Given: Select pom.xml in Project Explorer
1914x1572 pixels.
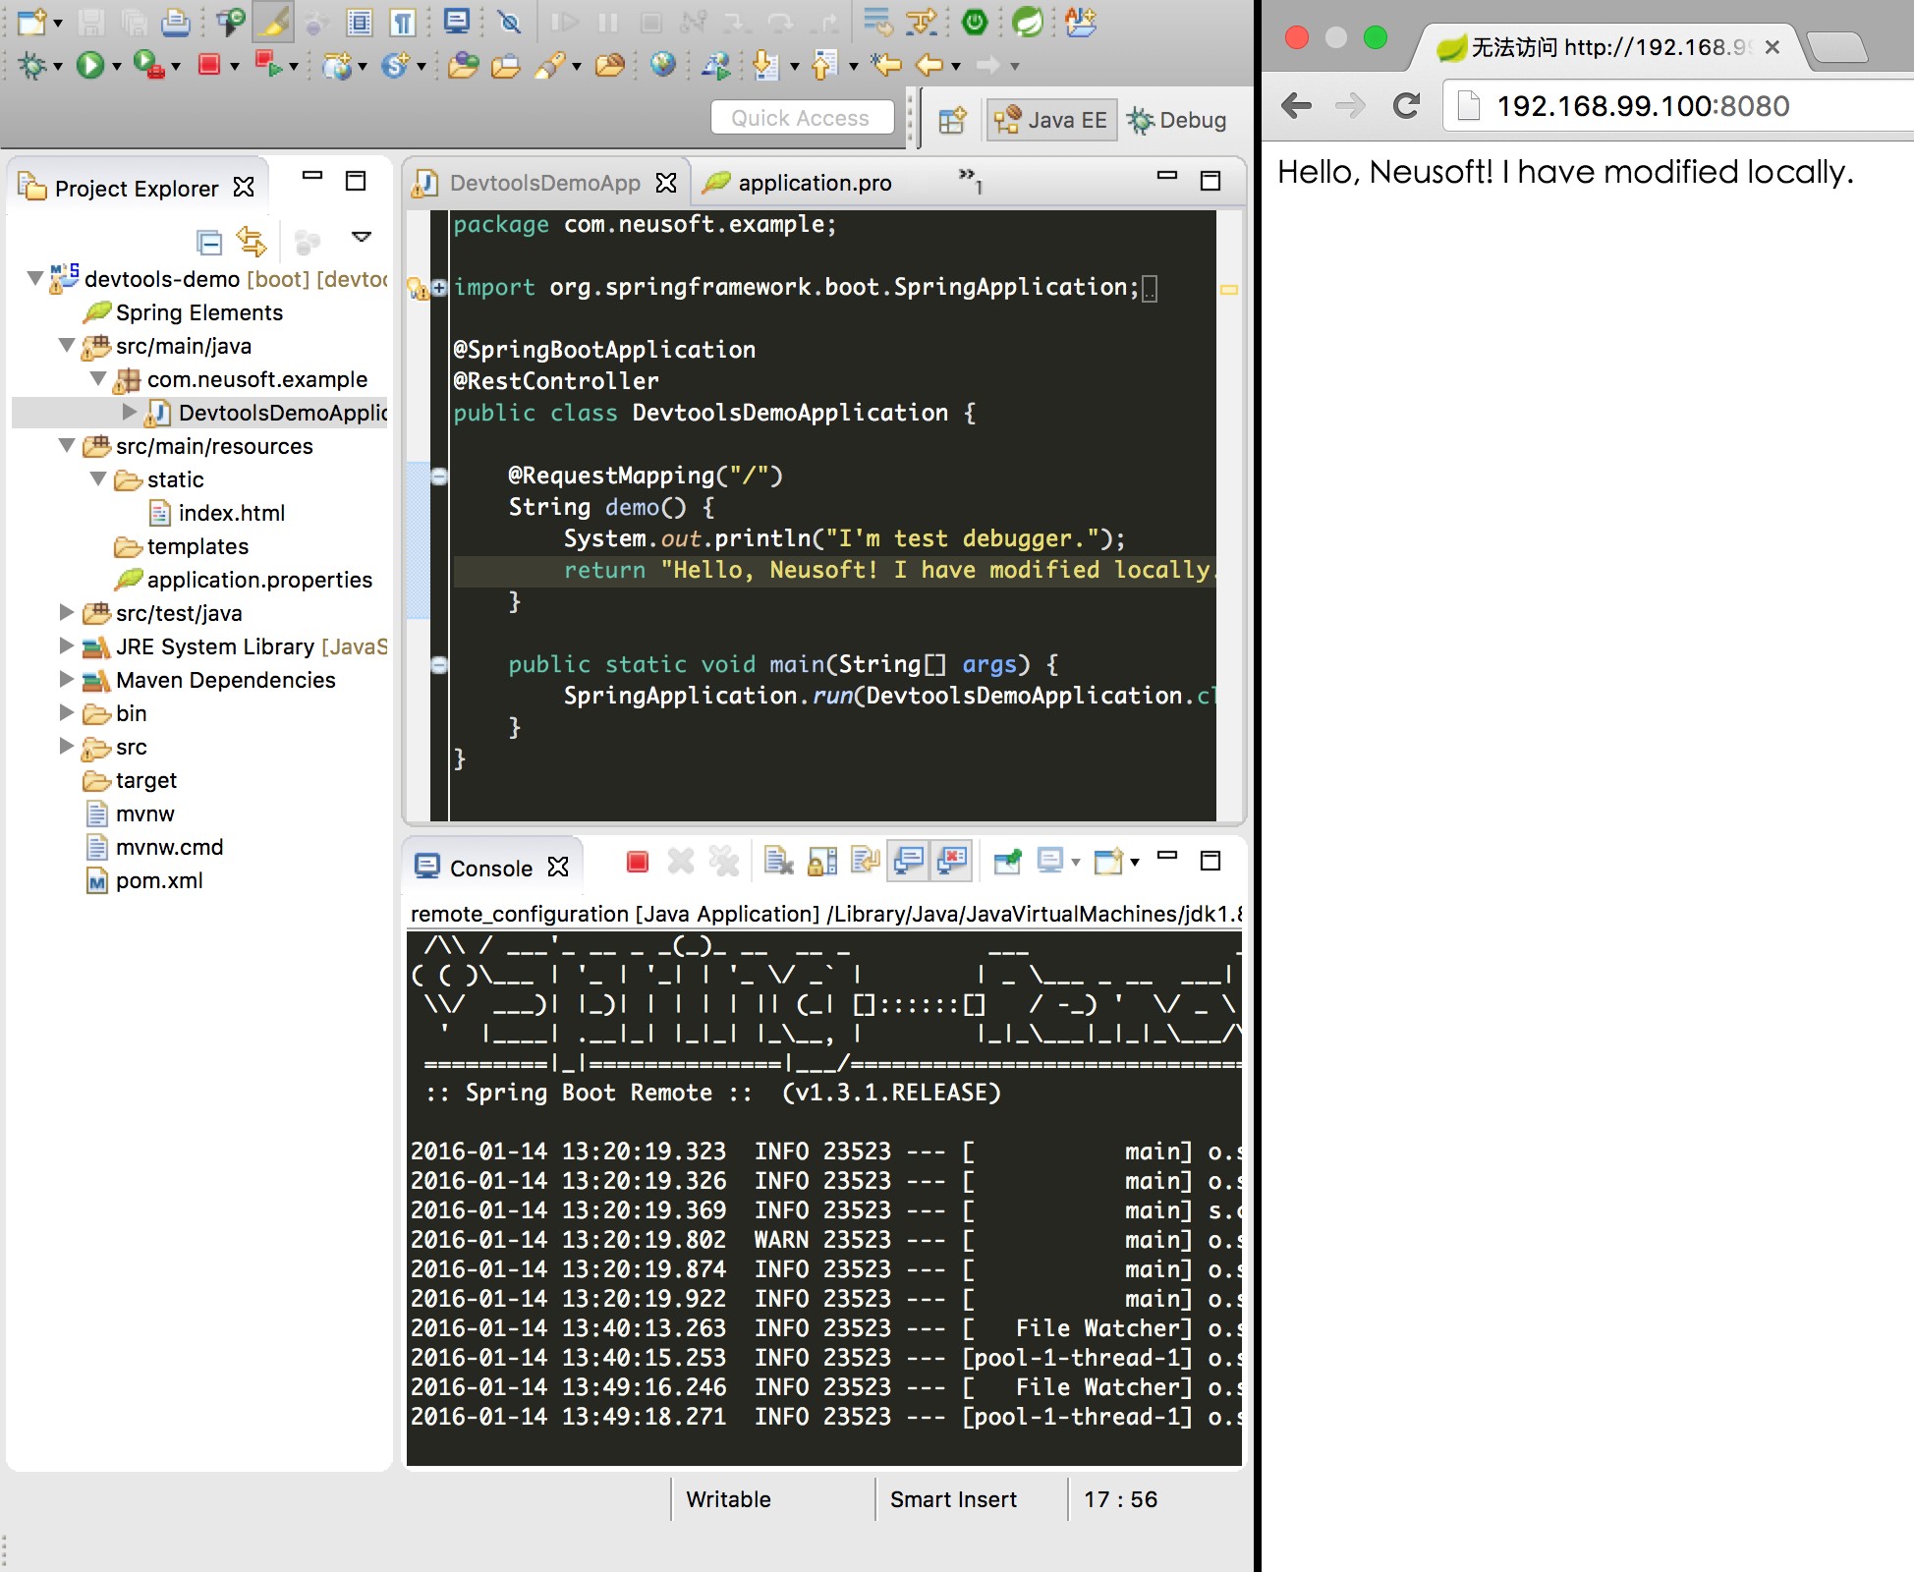Looking at the screenshot, I should click(x=159, y=880).
